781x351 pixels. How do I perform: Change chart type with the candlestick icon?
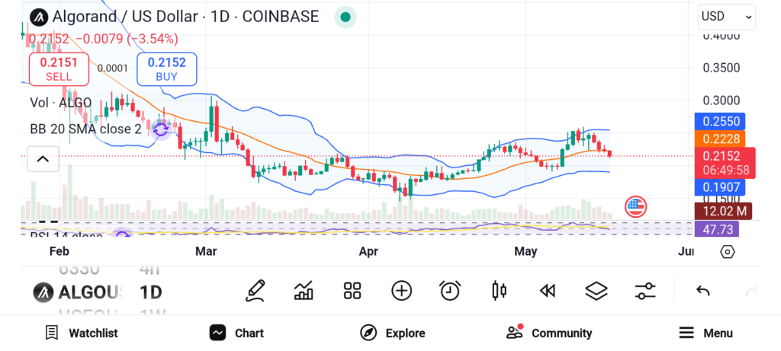click(500, 290)
